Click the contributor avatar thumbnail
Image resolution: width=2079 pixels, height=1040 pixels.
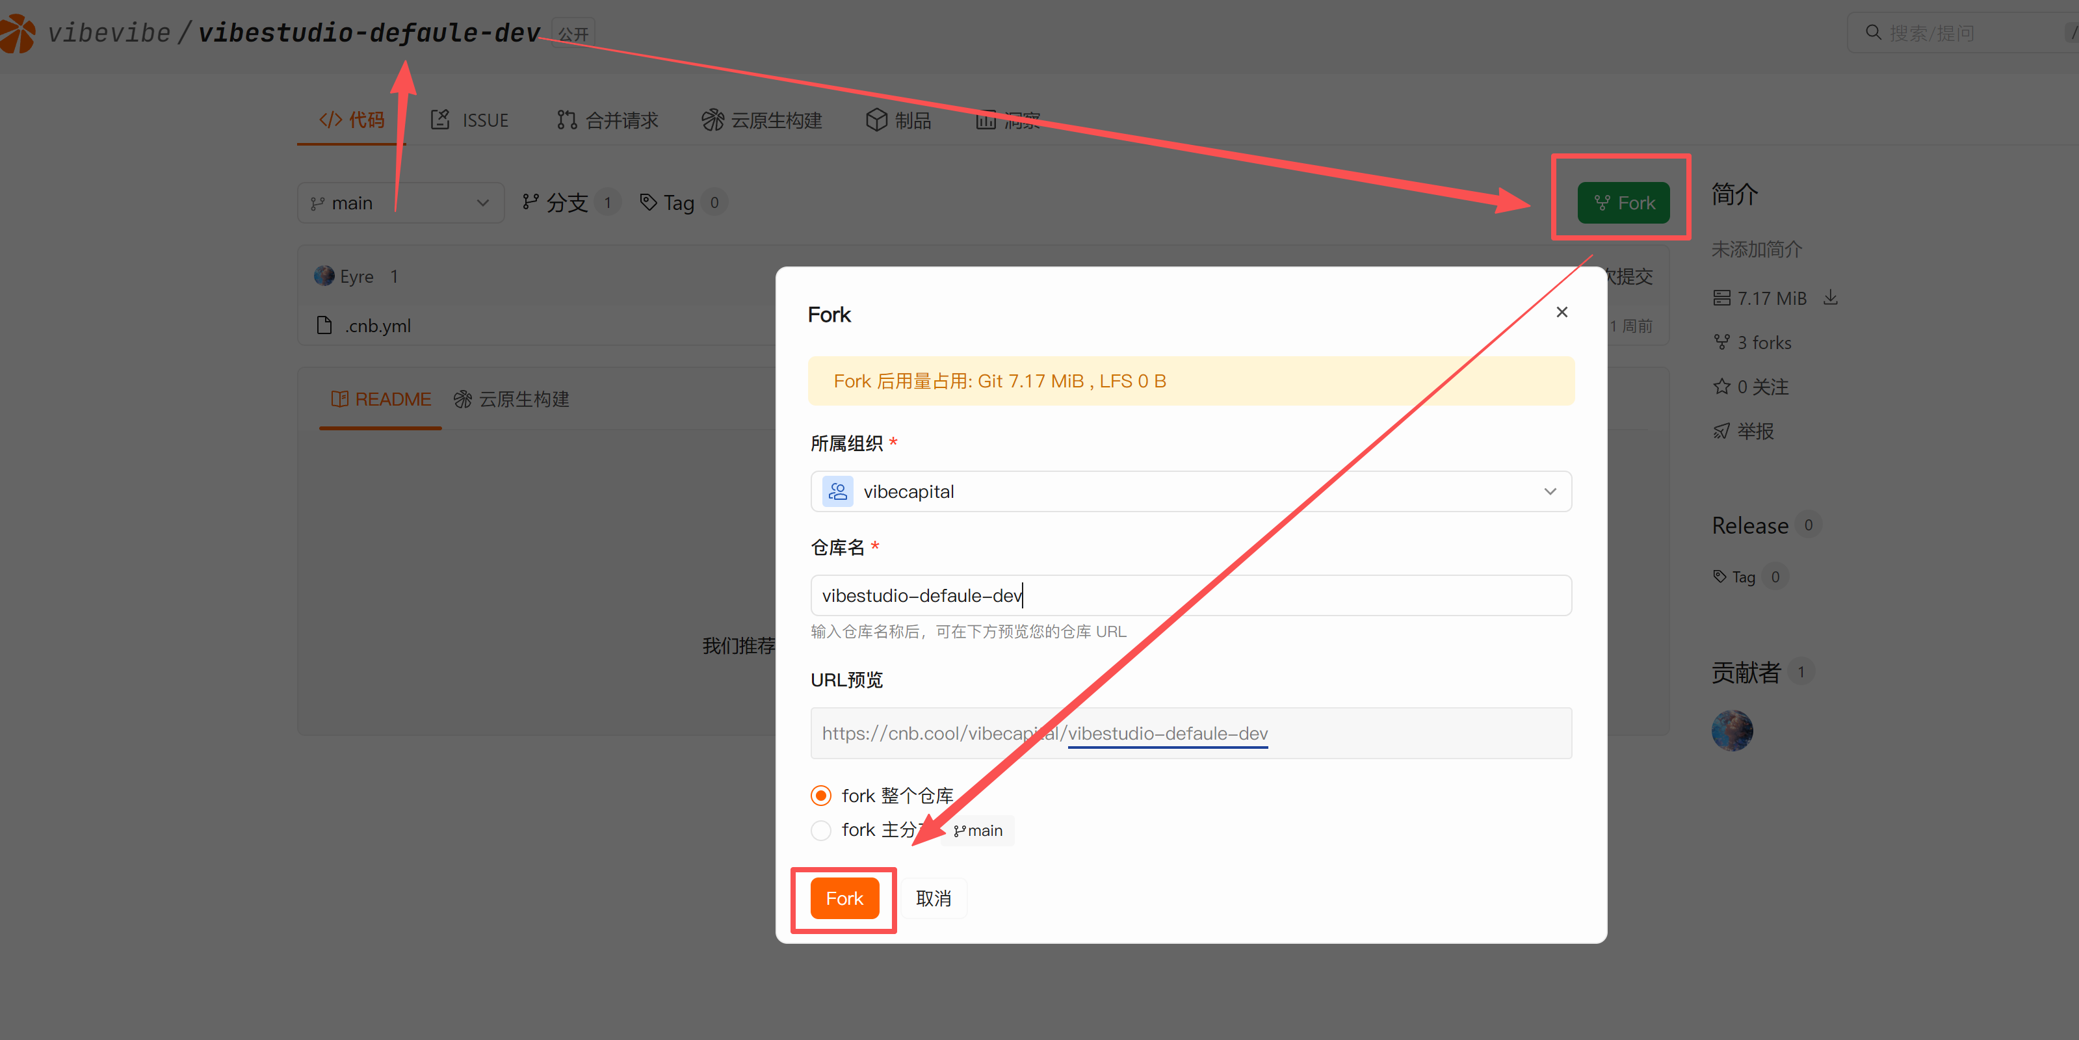(1732, 730)
